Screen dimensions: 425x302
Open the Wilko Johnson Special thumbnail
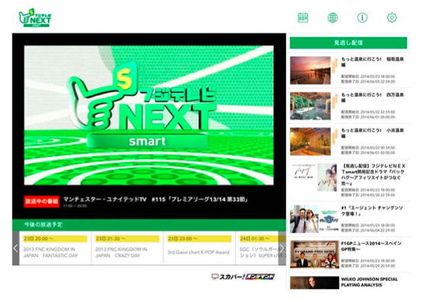pyautogui.click(x=310, y=283)
